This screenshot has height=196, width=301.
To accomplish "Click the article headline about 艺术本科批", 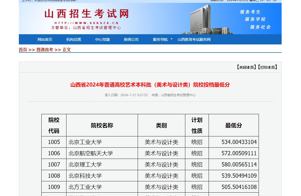I will coord(150,85).
